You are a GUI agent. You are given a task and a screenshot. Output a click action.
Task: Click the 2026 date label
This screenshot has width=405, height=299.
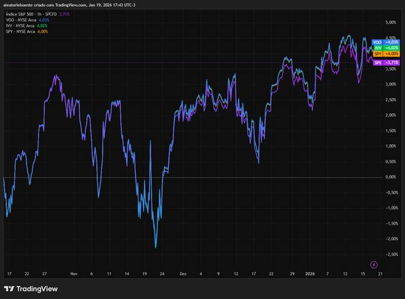tap(310, 274)
